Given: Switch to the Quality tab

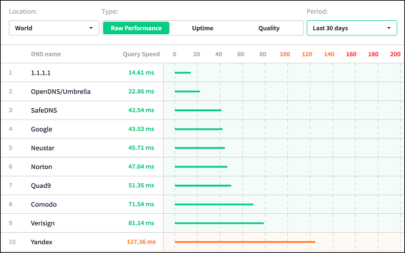Looking at the screenshot, I should (x=268, y=28).
